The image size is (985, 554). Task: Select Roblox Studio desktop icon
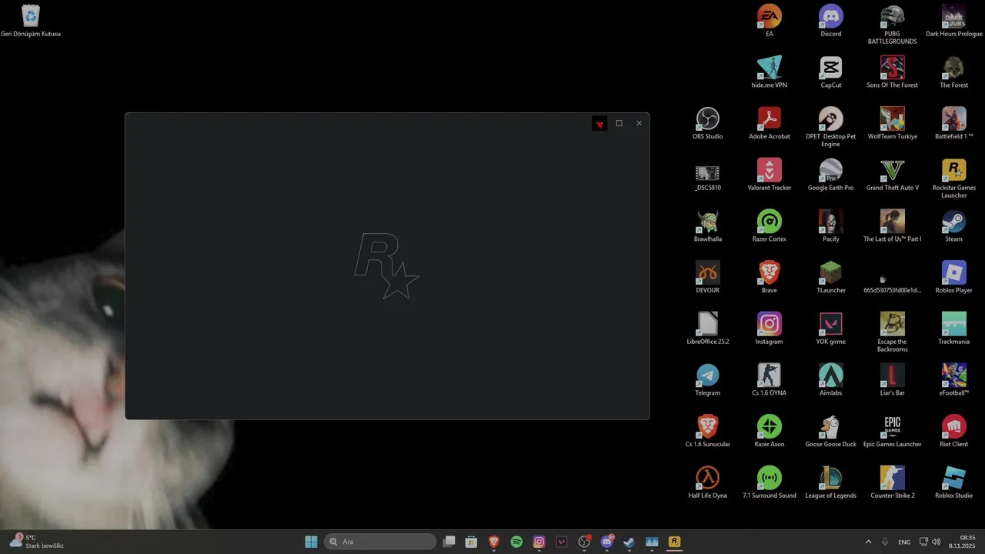tap(954, 482)
